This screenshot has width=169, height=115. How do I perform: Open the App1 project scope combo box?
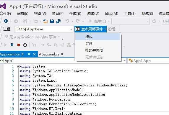click(x=63, y=61)
